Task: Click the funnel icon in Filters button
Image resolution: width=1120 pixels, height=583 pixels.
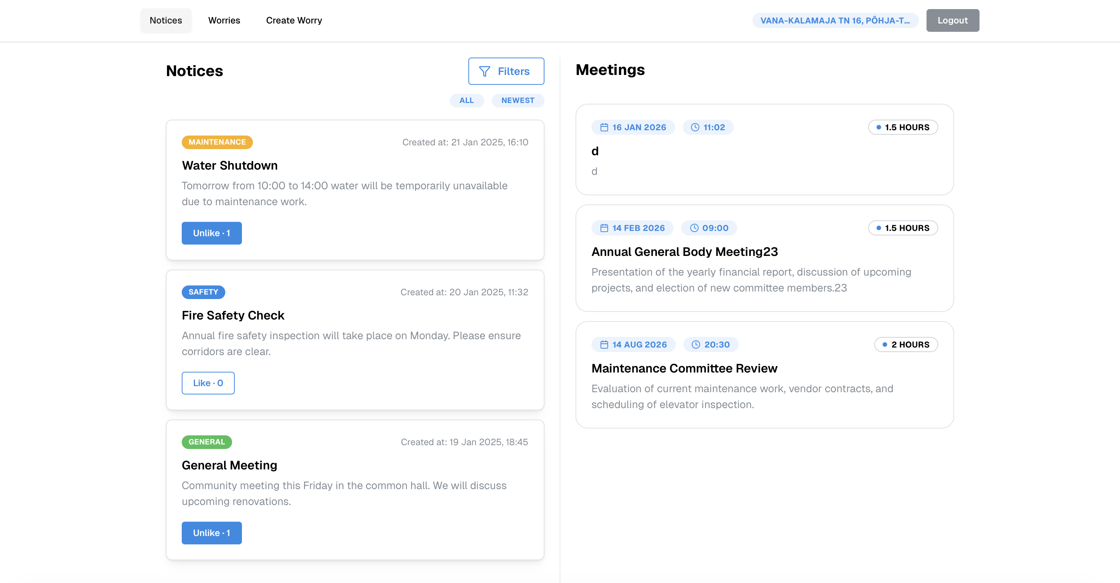Action: [x=484, y=71]
